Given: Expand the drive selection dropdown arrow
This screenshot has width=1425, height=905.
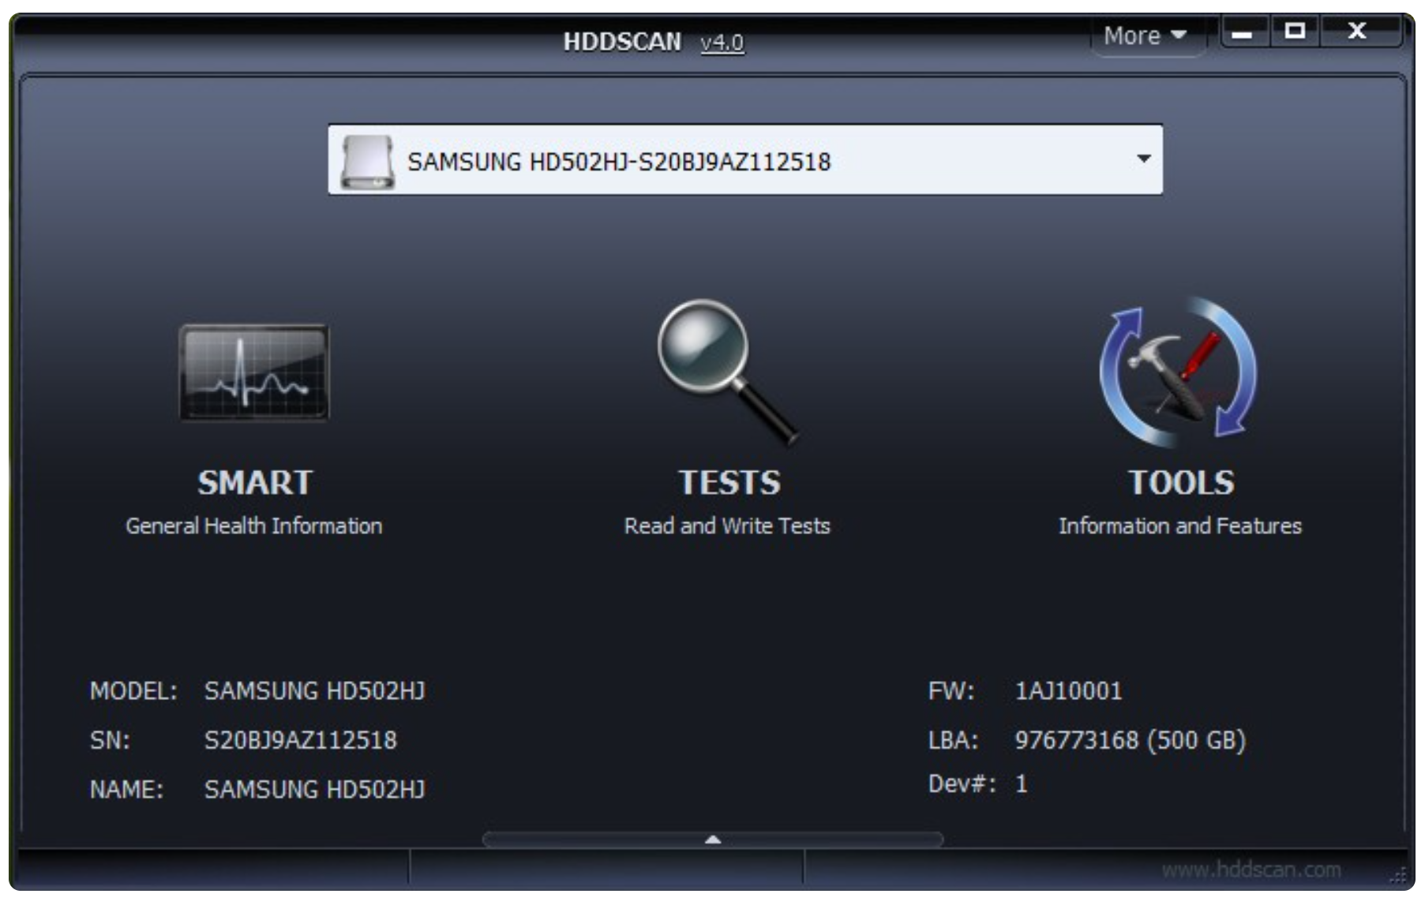Looking at the screenshot, I should click(x=1143, y=159).
